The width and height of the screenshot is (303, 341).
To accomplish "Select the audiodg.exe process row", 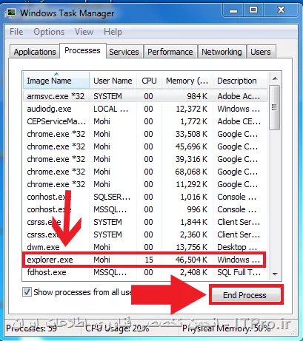I will coord(144,109).
